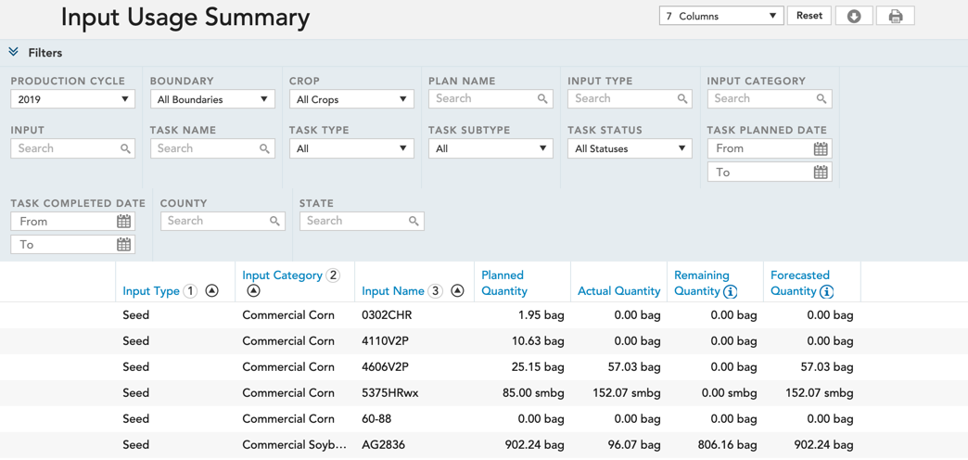
Task: Toggle sort arrow on Input Type column
Action: (x=211, y=291)
